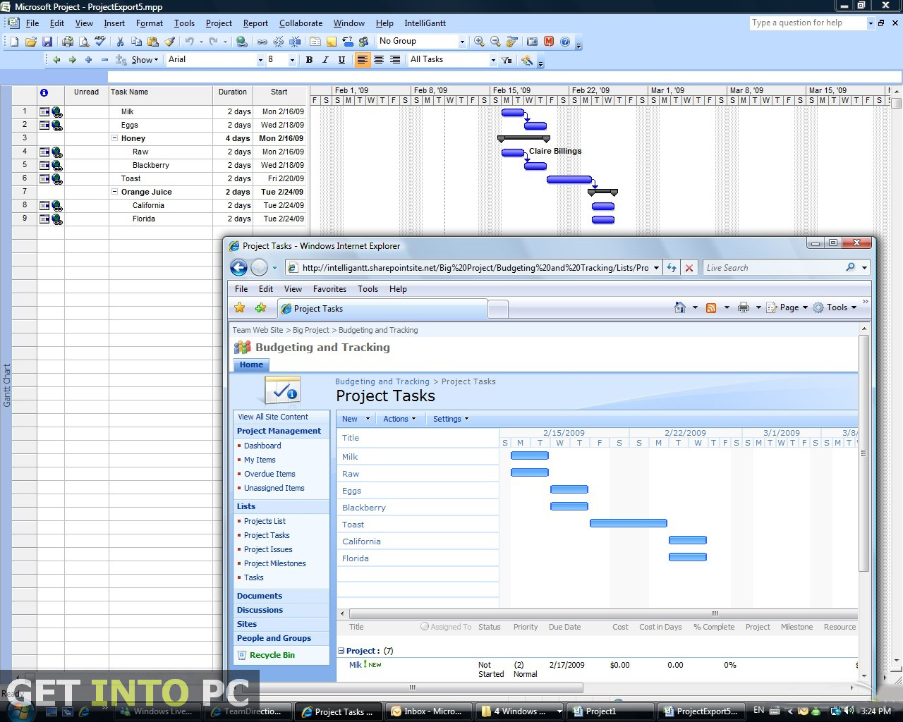903x722 pixels.
Task: Click View All Site Content
Action: click(x=273, y=417)
